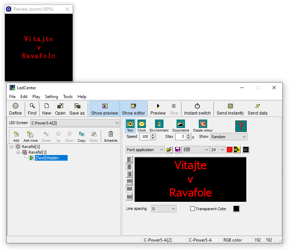Open the Define settings tool
The height and width of the screenshot is (251, 290).
(16, 109)
